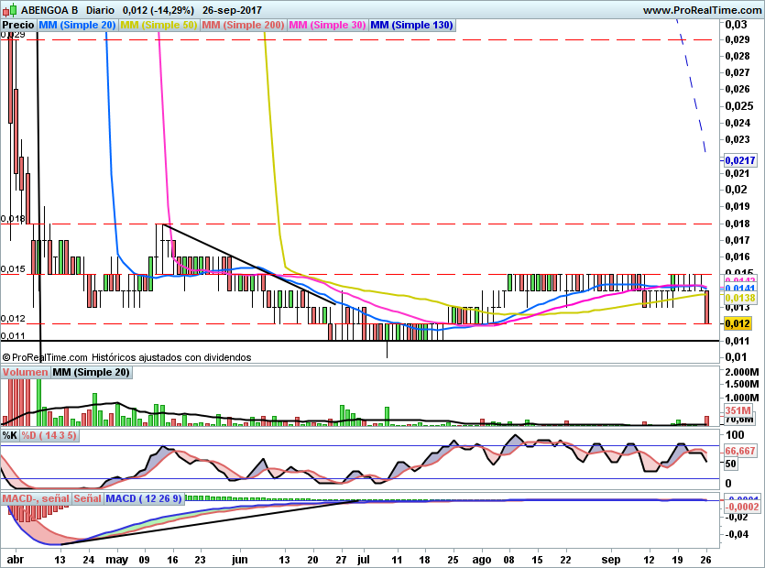Click the %K stochastic label
This screenshot has height=568, width=765.
(x=10, y=435)
